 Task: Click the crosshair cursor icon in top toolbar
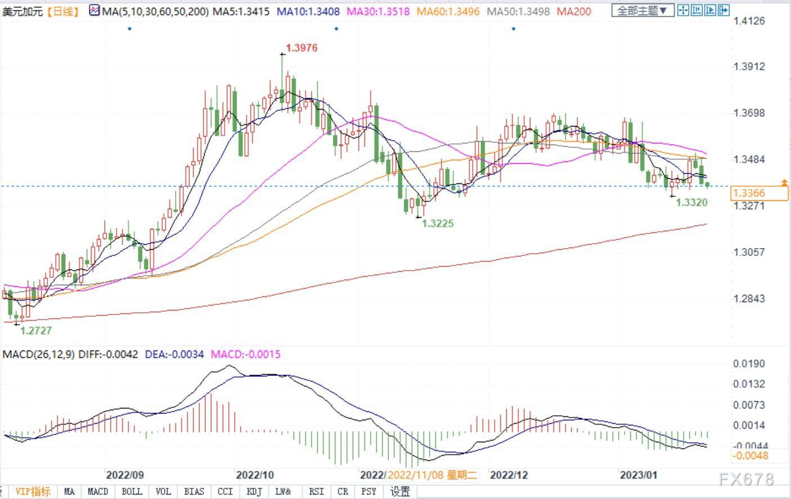[683, 10]
